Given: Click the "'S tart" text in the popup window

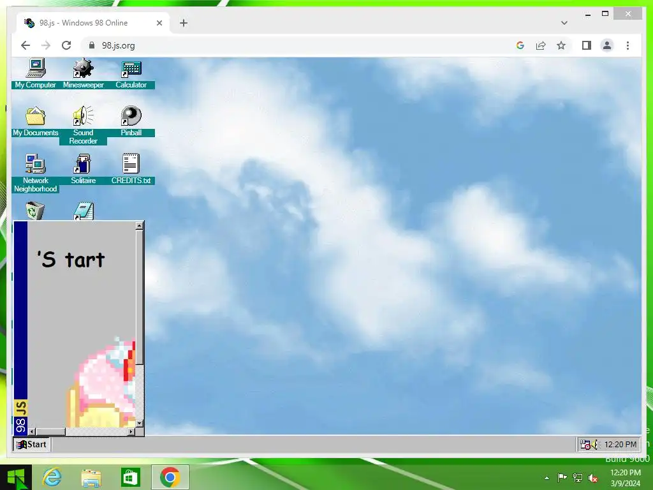Looking at the screenshot, I should 71,259.
